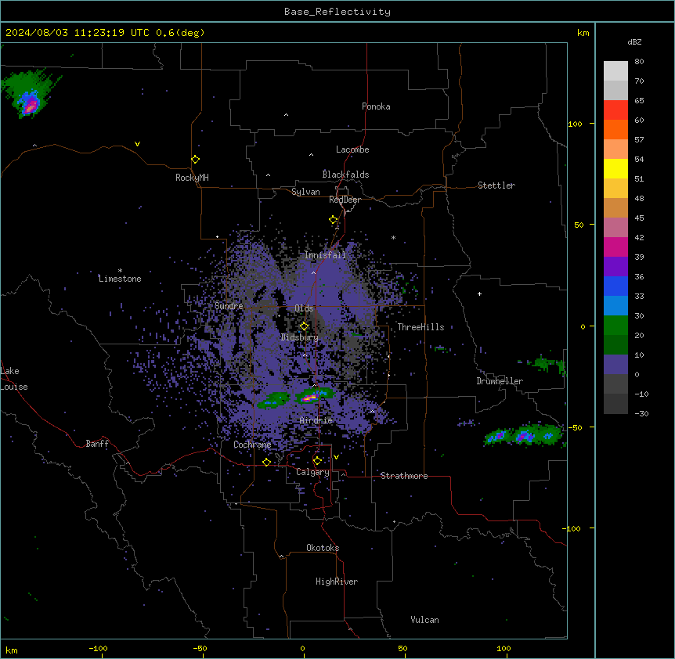
Task: Select the yellow 51-54 dBZ legend swatch
Action: click(x=615, y=168)
